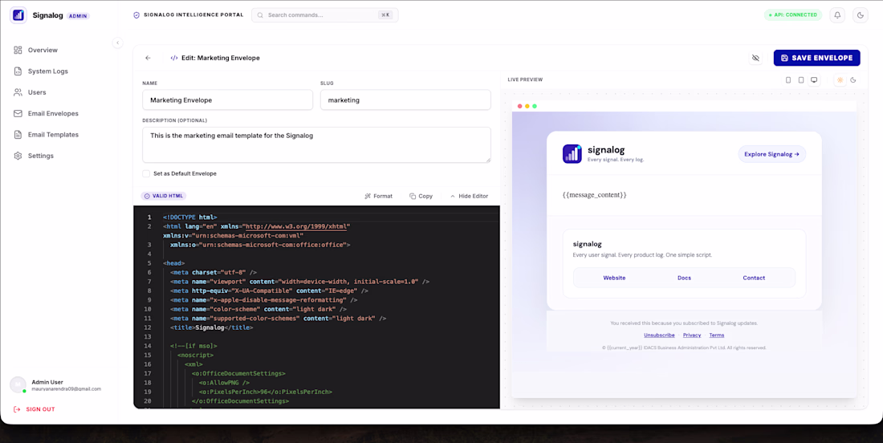This screenshot has height=443, width=883.
Task: Click the Format wand icon
Action: coord(368,196)
